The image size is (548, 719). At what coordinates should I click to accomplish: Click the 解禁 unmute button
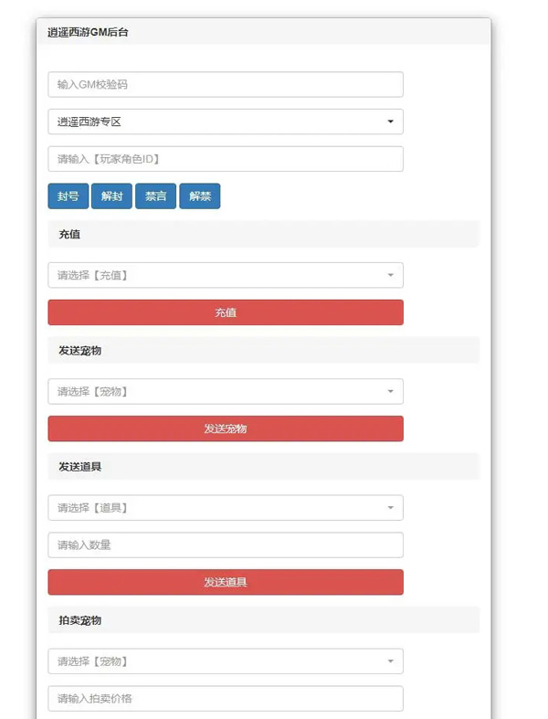click(199, 196)
